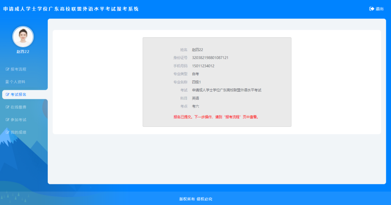The height and width of the screenshot is (205, 391).
Task: Click the logout arrow icon
Action: [371, 9]
